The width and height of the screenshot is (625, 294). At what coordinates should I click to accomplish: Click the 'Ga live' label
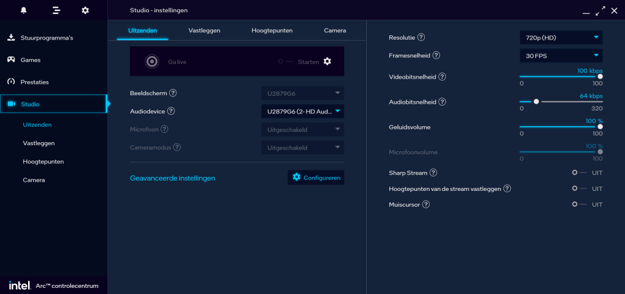coord(178,62)
